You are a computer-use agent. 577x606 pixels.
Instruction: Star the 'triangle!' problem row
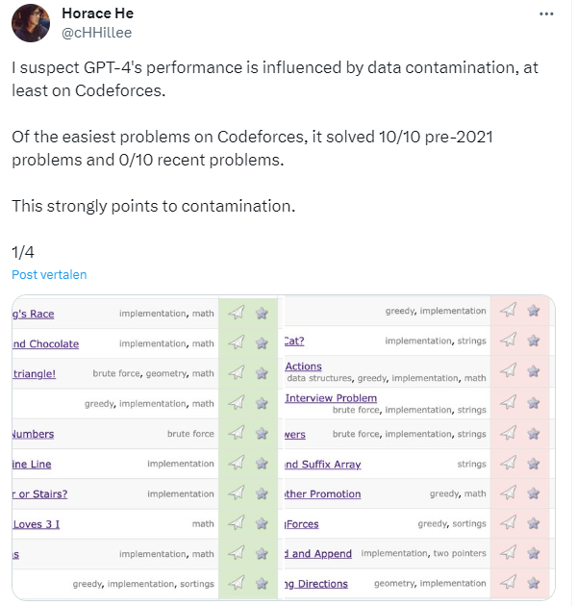[x=261, y=372]
